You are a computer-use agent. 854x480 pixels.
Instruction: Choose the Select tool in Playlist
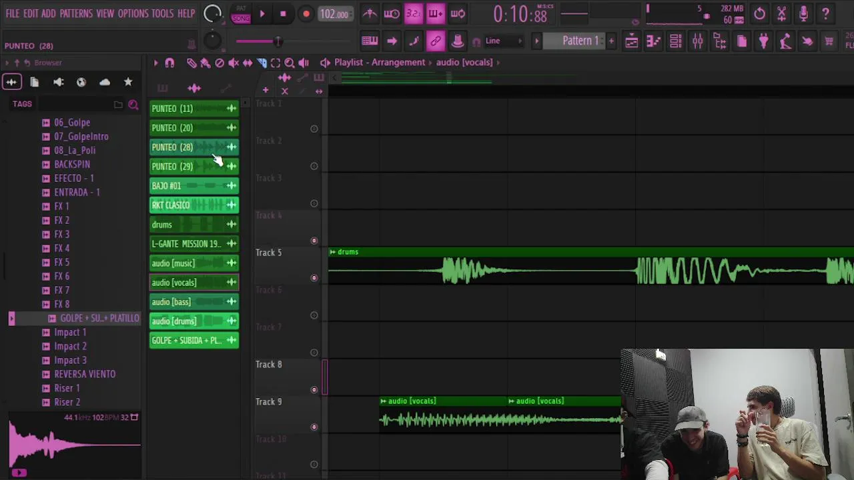(x=276, y=63)
